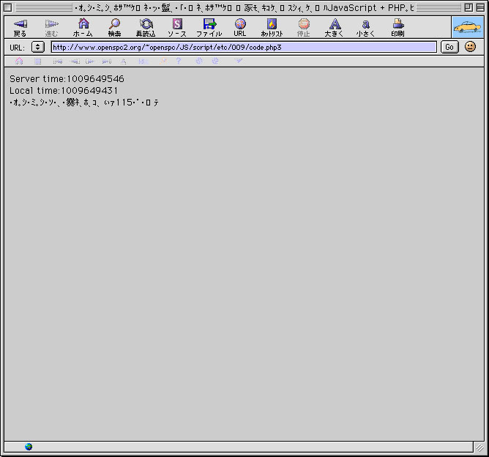The height and width of the screenshot is (457, 489).
Task: Click the globe icon in status bar
Action: click(29, 447)
